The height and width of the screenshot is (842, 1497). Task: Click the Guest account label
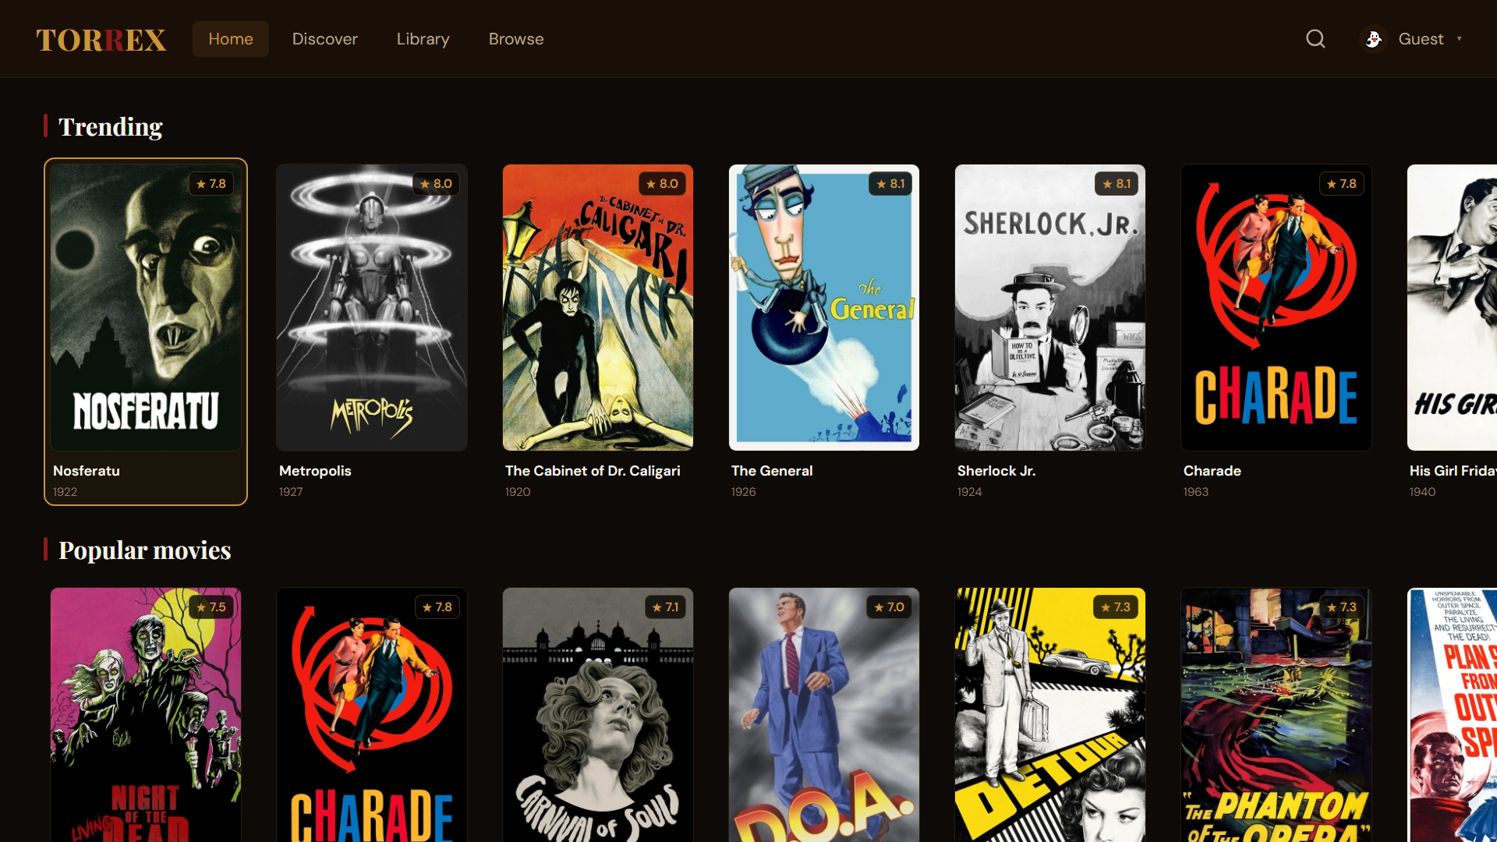[x=1421, y=39]
